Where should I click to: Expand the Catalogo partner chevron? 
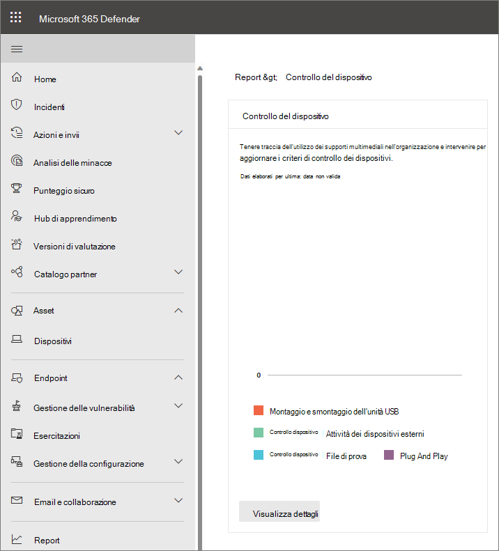pyautogui.click(x=178, y=272)
